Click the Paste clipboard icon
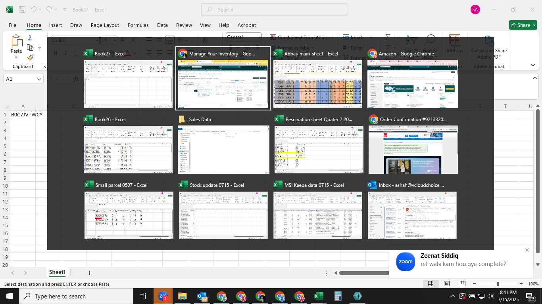The image size is (542, 304). click(16, 41)
